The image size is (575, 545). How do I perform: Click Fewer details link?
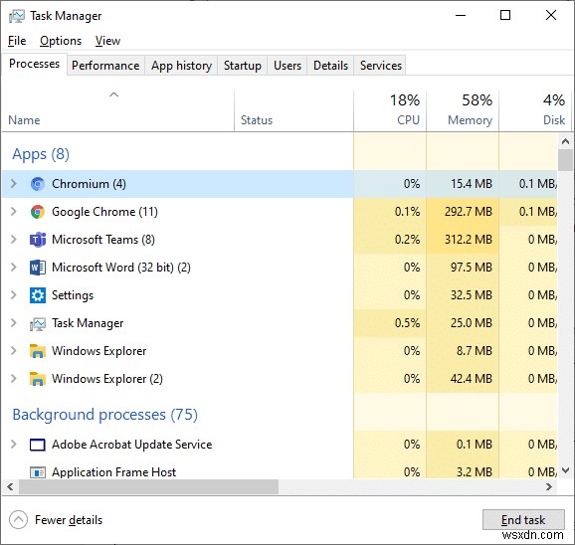69,520
